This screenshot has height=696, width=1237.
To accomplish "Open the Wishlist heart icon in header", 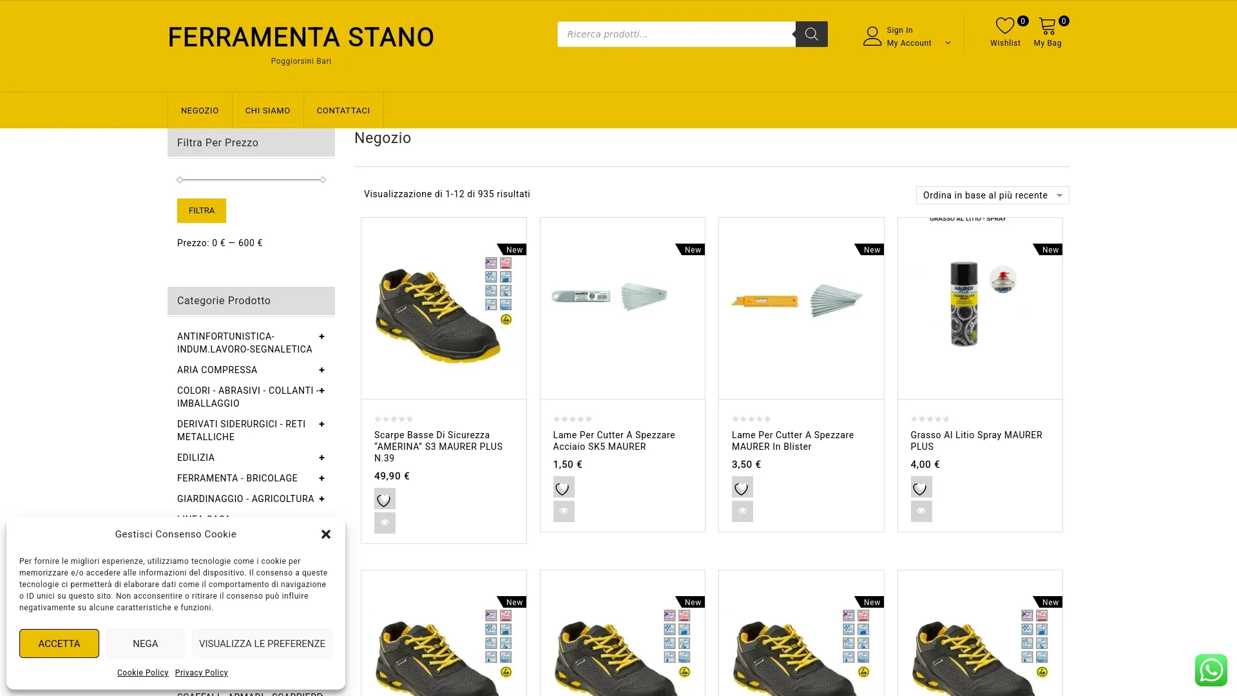I will [1005, 26].
